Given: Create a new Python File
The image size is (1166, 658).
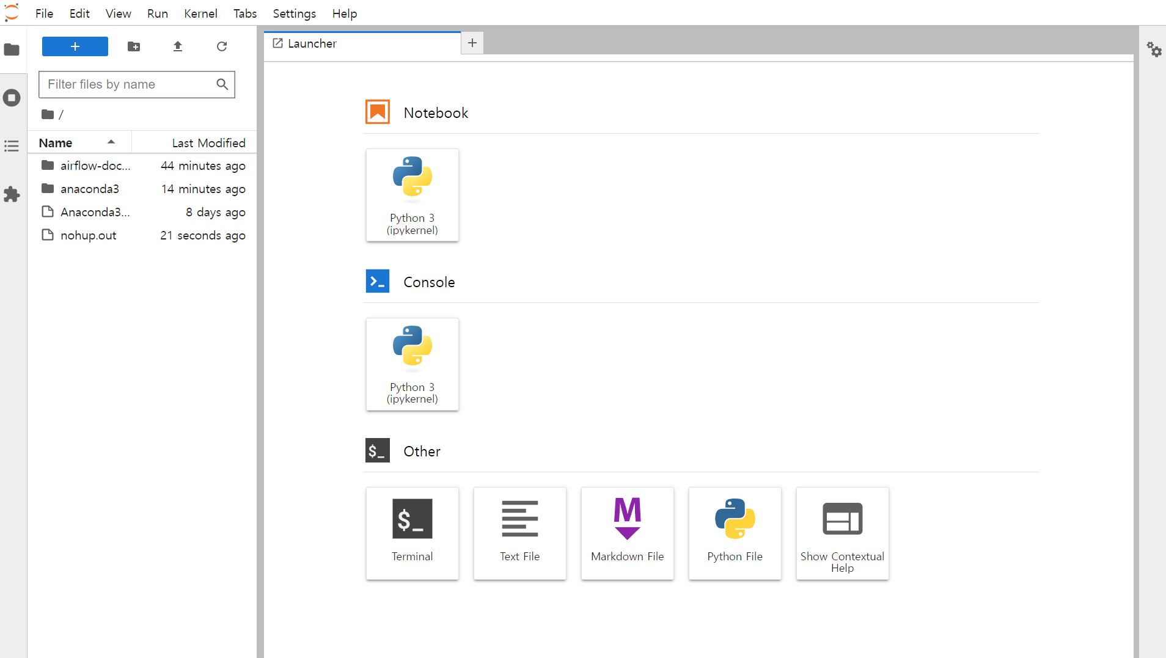Looking at the screenshot, I should tap(735, 533).
